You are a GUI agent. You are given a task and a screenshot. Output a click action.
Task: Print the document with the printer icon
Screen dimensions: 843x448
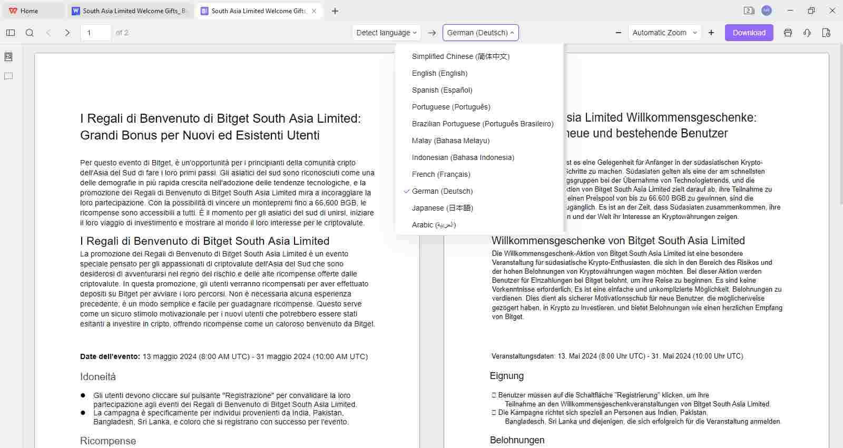click(788, 33)
